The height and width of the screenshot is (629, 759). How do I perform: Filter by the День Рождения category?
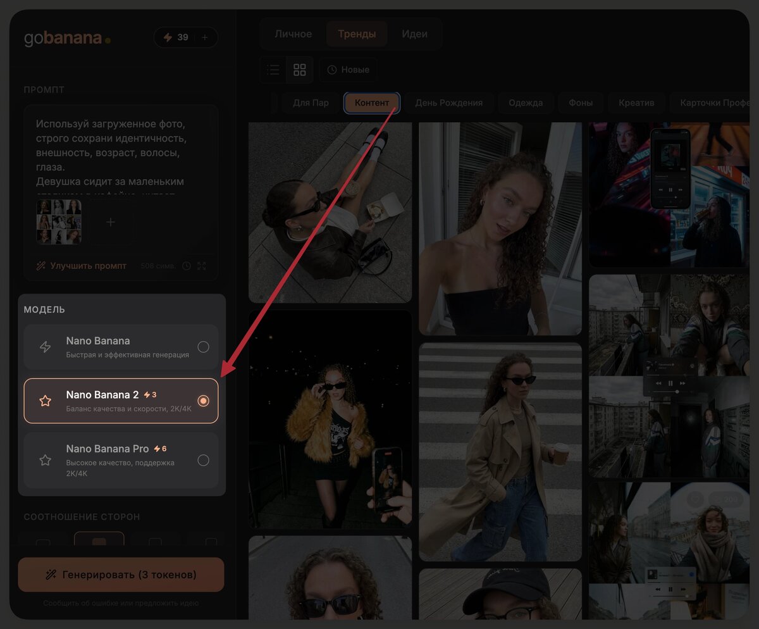click(x=449, y=103)
